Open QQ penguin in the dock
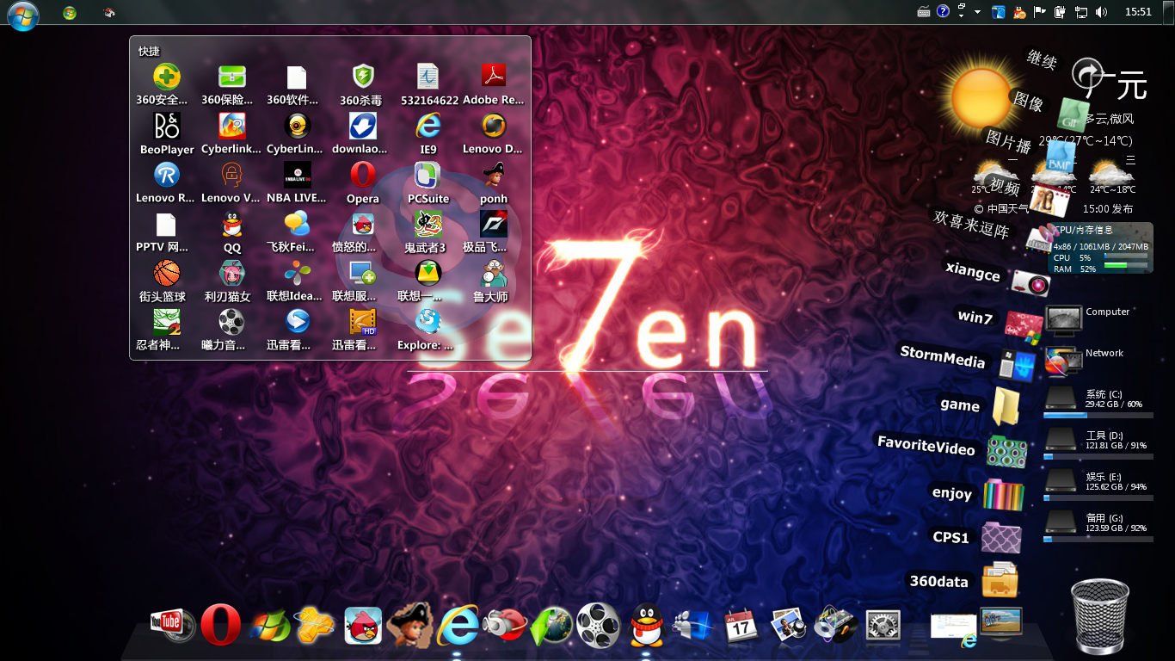 pyautogui.click(x=647, y=625)
